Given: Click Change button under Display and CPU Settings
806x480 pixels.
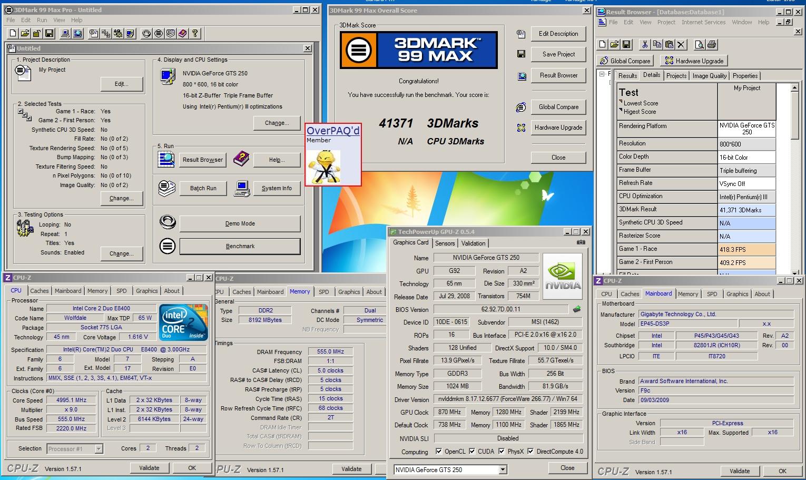Looking at the screenshot, I should [277, 123].
